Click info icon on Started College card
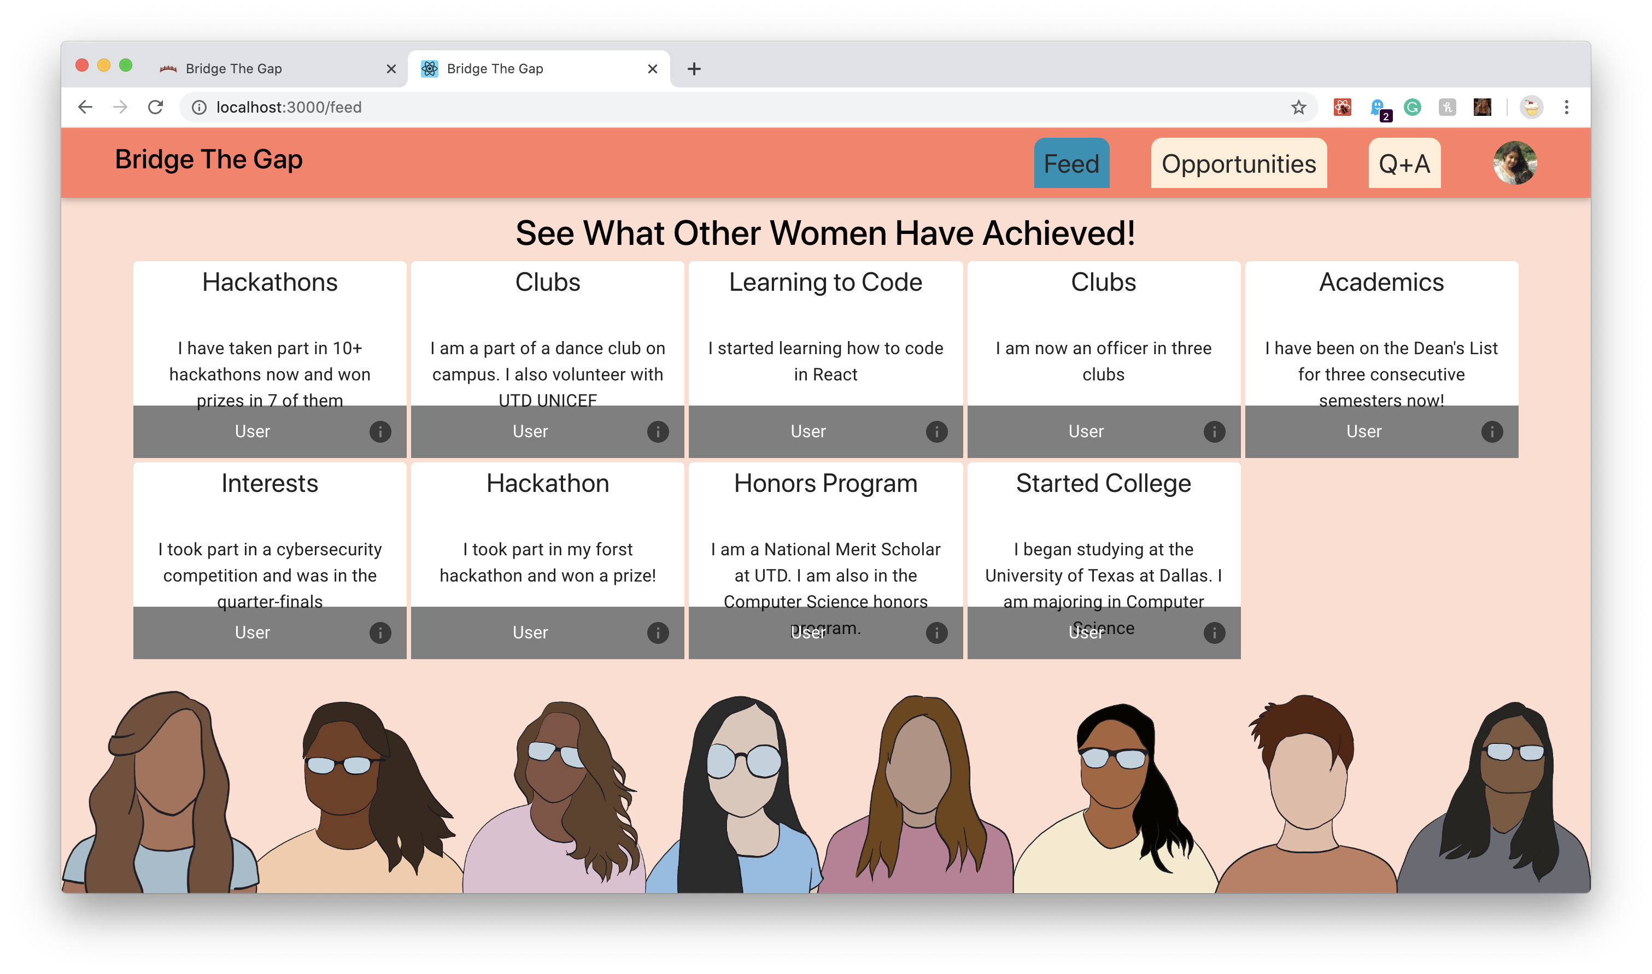The width and height of the screenshot is (1652, 974). pos(1214,632)
